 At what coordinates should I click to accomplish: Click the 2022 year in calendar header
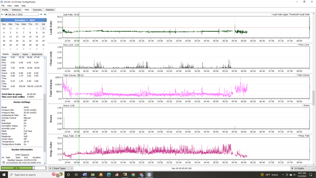(32, 20)
